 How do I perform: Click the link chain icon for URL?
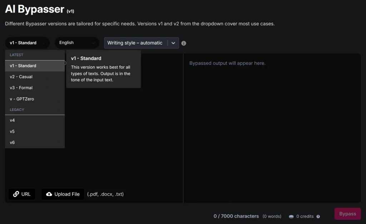(16, 194)
